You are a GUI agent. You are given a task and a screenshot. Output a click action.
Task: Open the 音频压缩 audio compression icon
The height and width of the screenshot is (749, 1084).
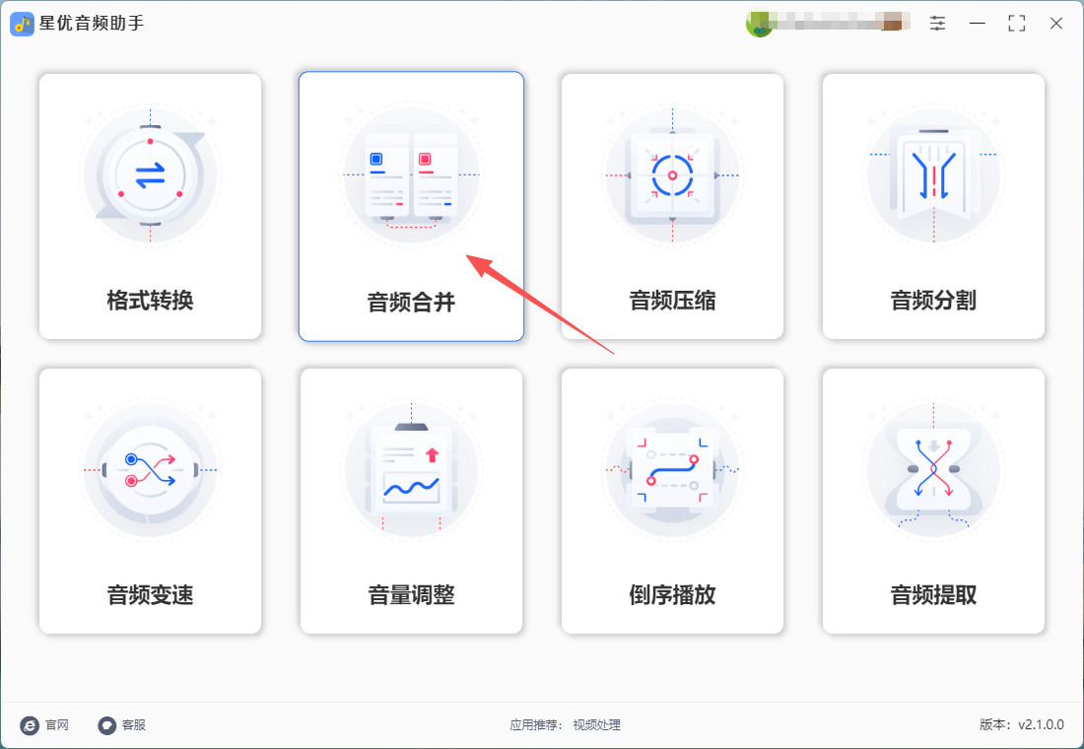click(672, 174)
